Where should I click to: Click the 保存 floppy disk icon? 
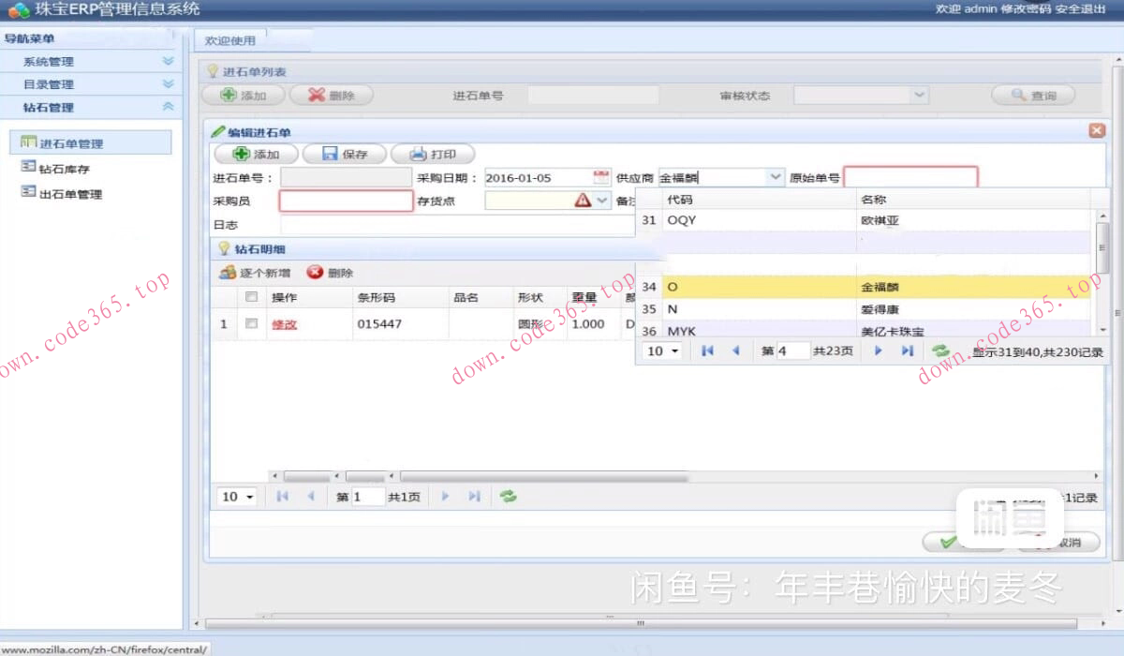pyautogui.click(x=331, y=155)
